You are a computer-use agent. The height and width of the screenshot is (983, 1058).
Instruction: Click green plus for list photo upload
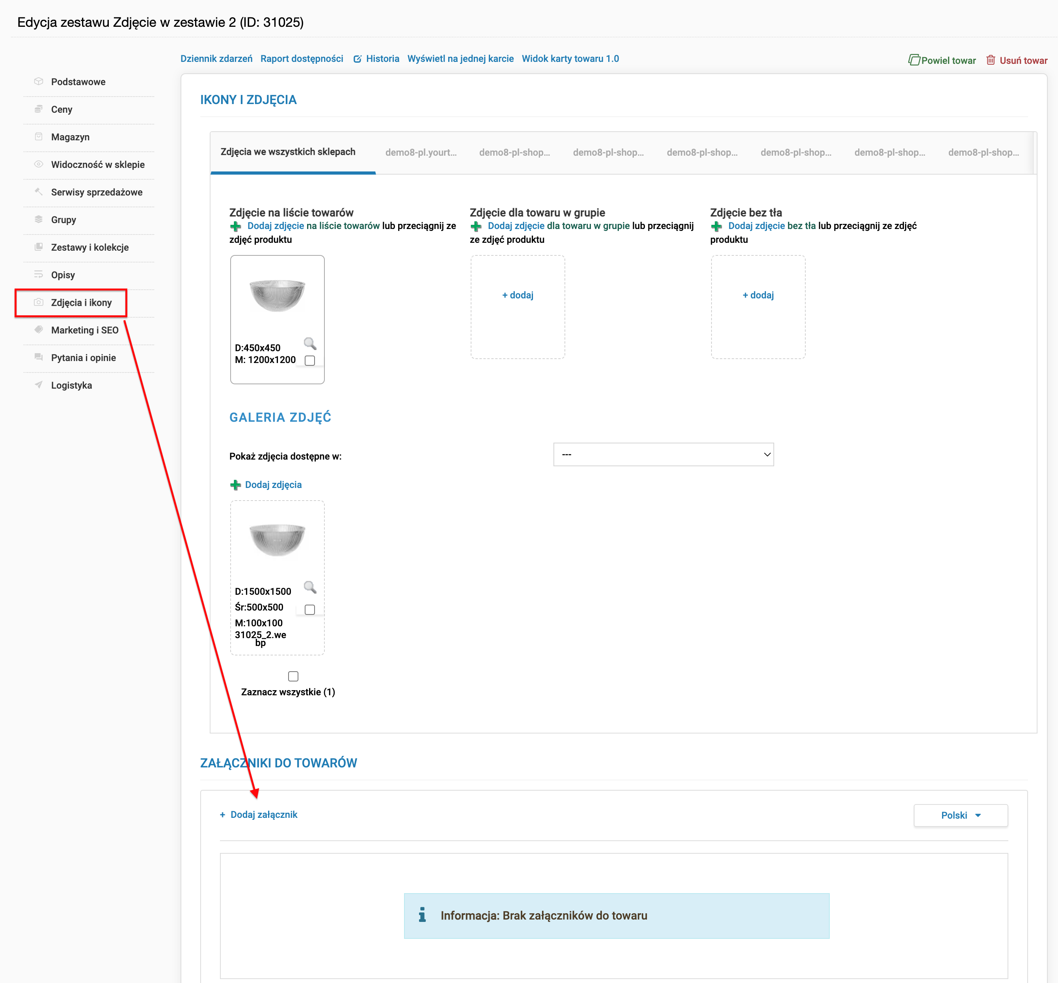(236, 227)
